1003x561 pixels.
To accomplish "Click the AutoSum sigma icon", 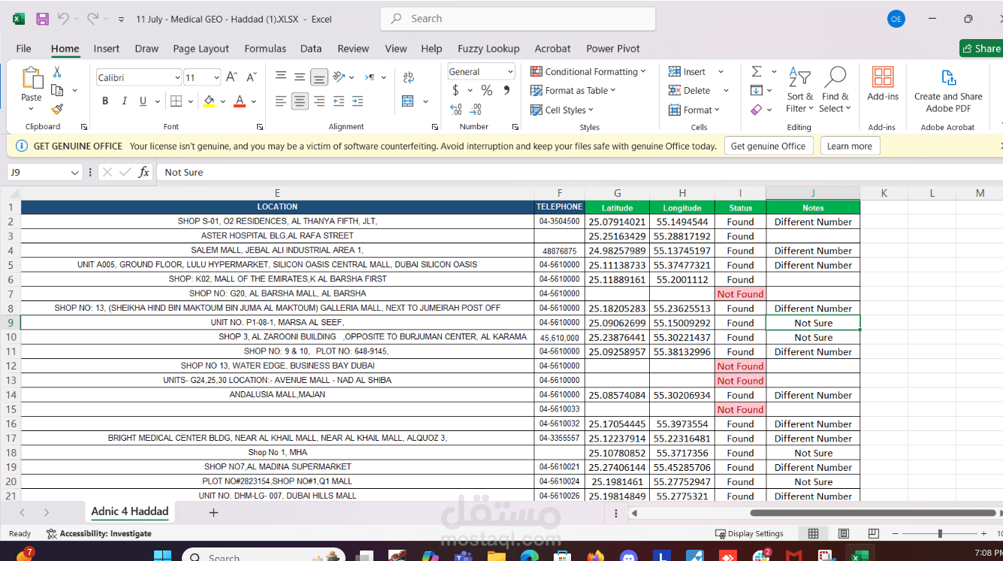I will pos(757,71).
